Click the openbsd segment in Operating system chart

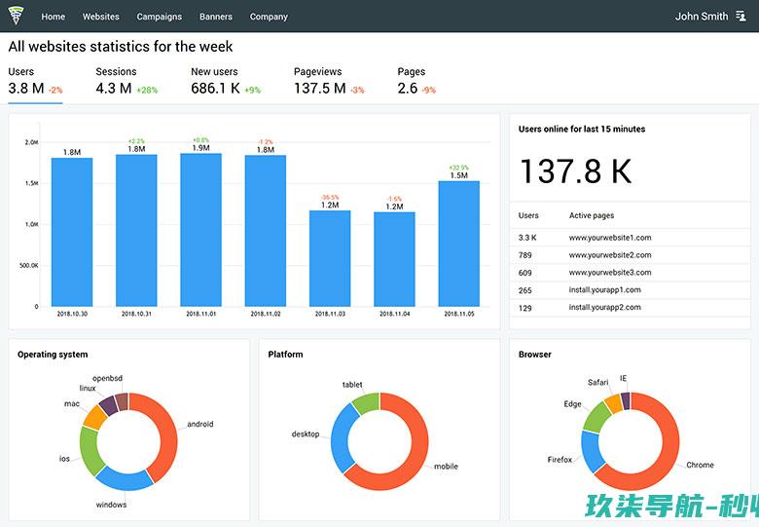(122, 401)
